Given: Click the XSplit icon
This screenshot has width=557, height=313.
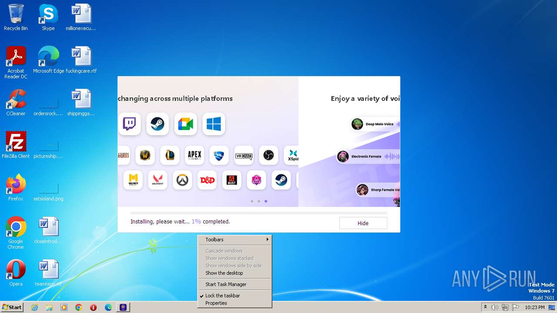Looking at the screenshot, I should click(292, 156).
